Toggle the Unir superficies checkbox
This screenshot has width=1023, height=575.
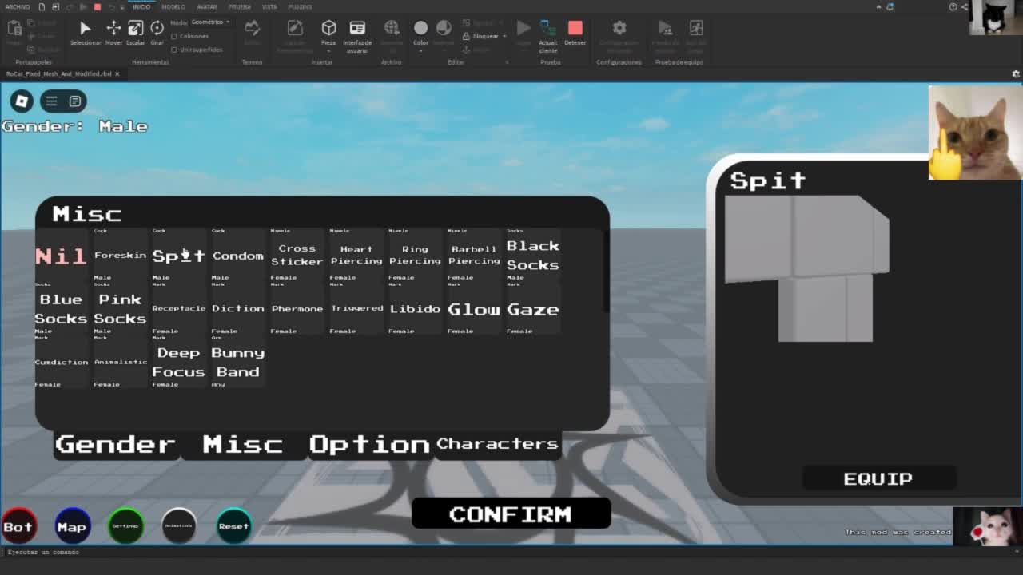pyautogui.click(x=174, y=50)
